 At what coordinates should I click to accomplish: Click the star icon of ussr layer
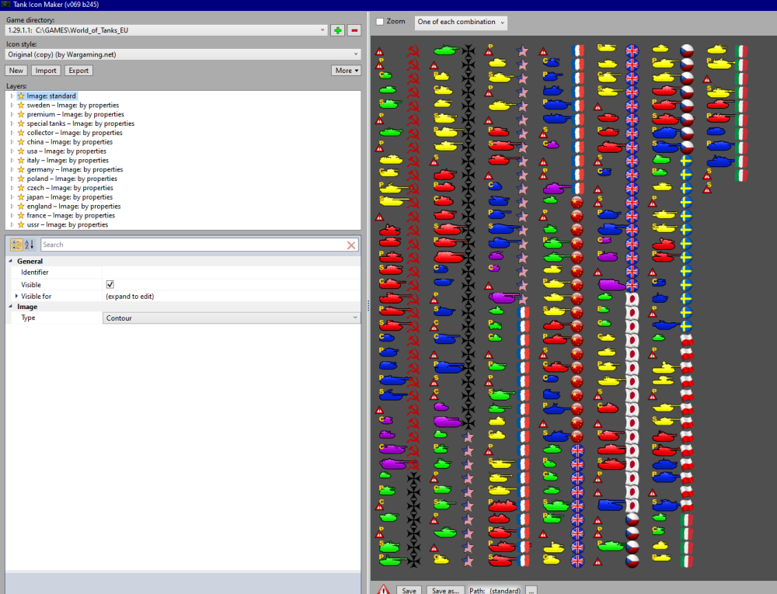pyautogui.click(x=21, y=224)
